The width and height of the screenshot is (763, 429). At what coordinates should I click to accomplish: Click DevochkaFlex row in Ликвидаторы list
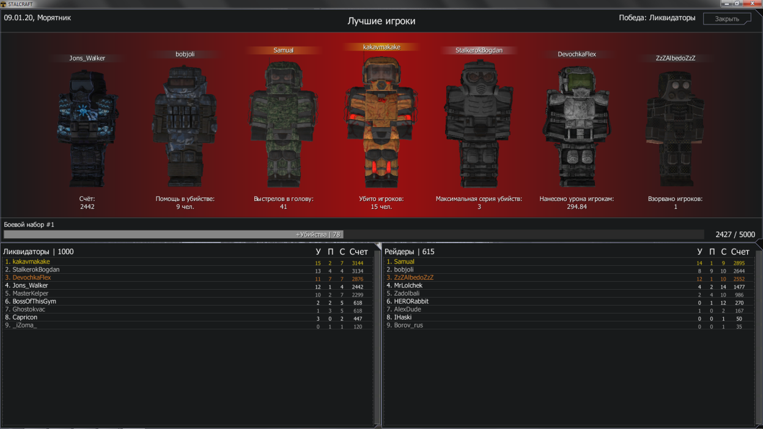tap(187, 277)
